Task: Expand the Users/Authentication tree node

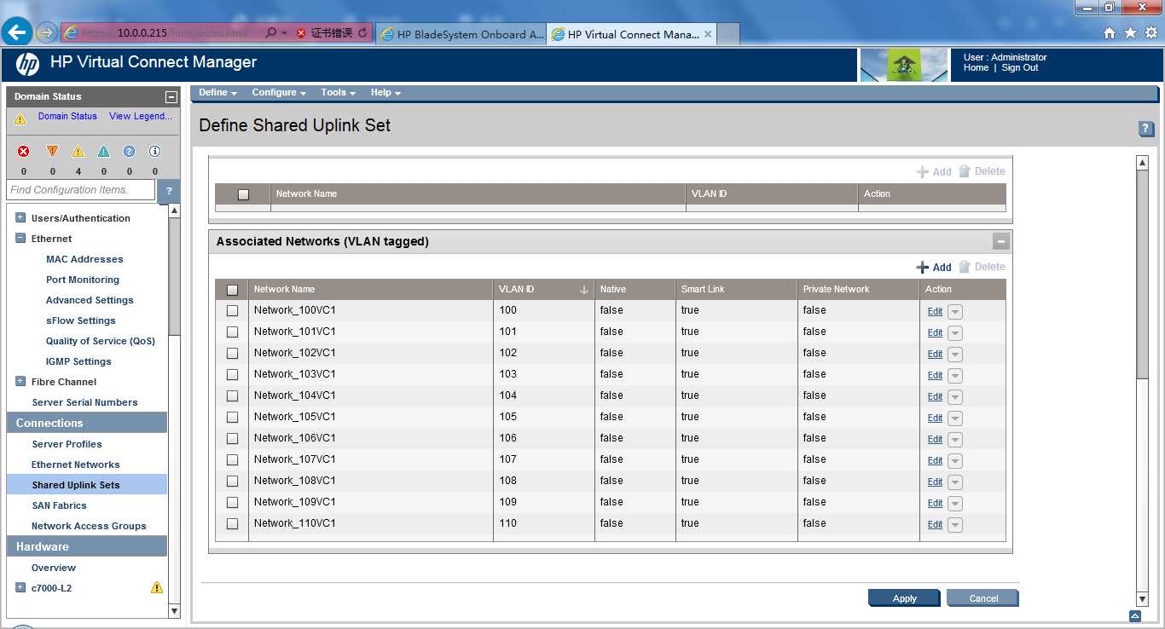Action: (x=20, y=218)
